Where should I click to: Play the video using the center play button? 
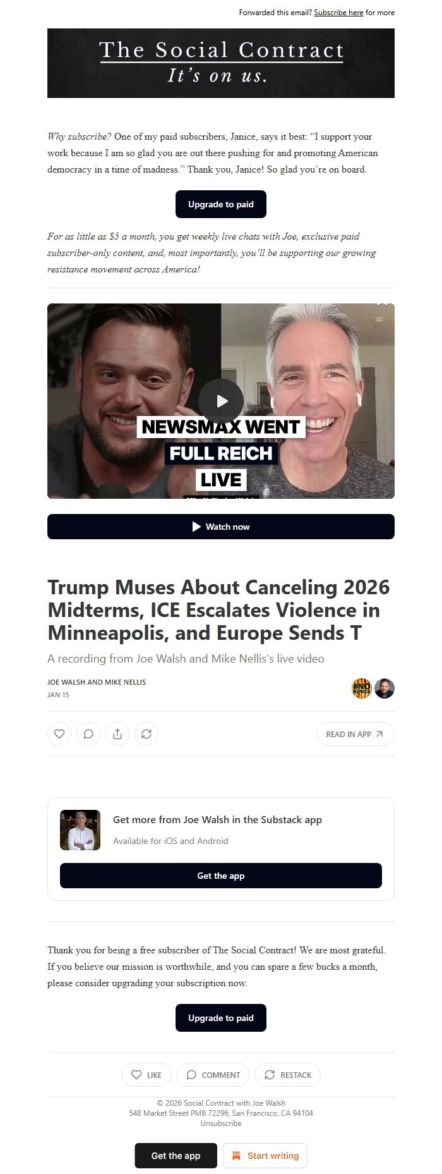coord(221,401)
